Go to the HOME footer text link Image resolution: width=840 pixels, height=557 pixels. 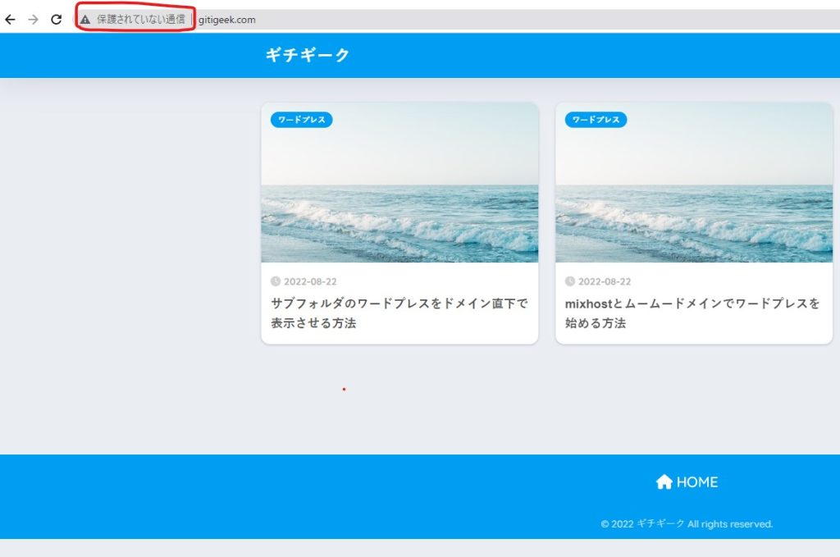click(x=696, y=482)
